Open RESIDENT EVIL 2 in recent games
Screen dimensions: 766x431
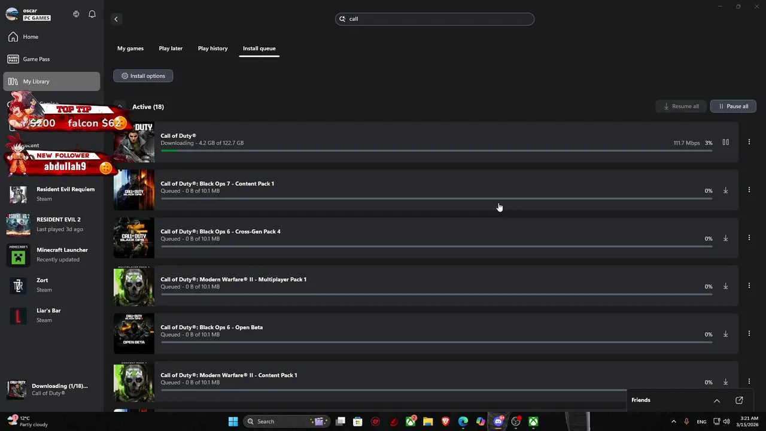tap(51, 224)
